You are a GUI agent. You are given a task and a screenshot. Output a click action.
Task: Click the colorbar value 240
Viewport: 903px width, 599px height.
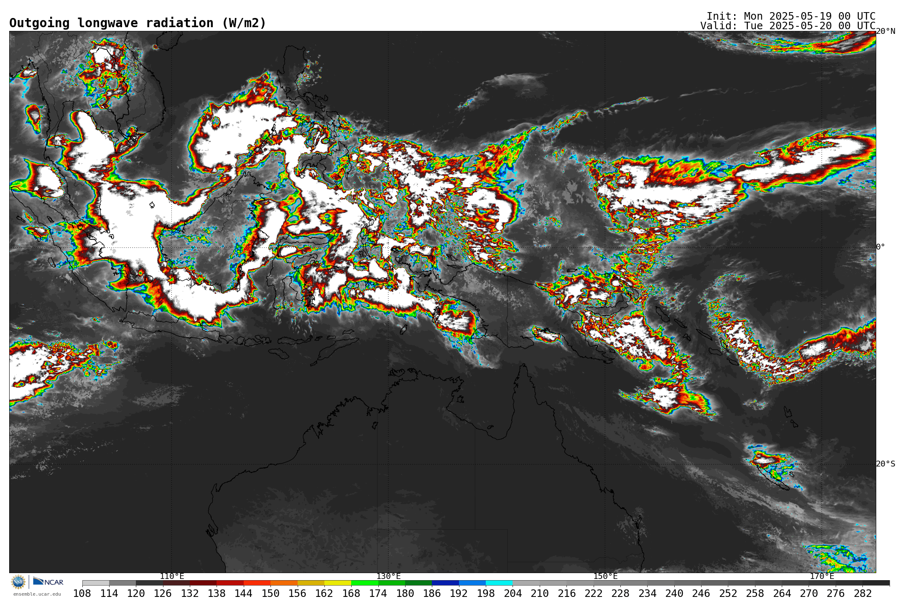point(674,593)
